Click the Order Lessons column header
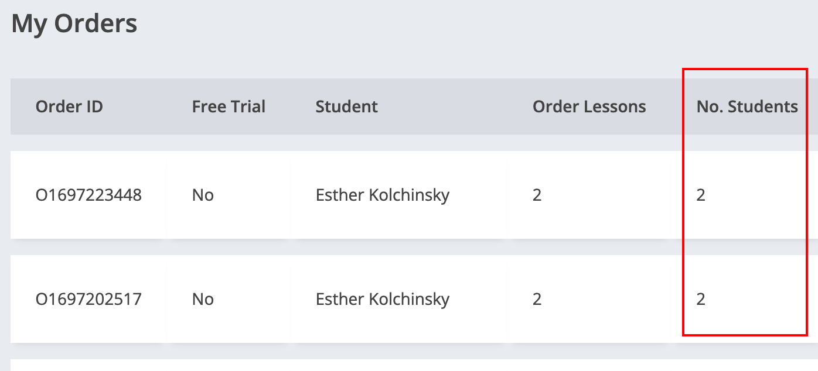The height and width of the screenshot is (371, 818). [589, 107]
